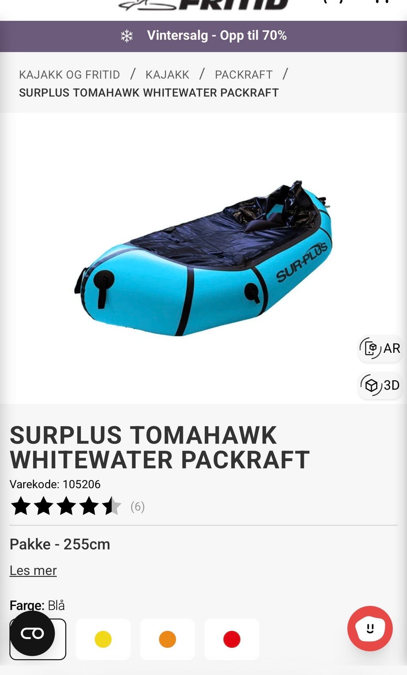Tap the black floating CO widget icon
The height and width of the screenshot is (675, 407).
(x=32, y=633)
